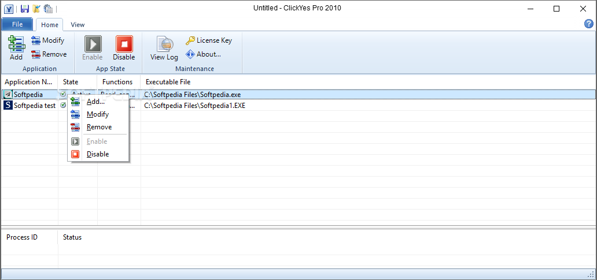Click the settings gear quick-access icon

click(x=48, y=8)
